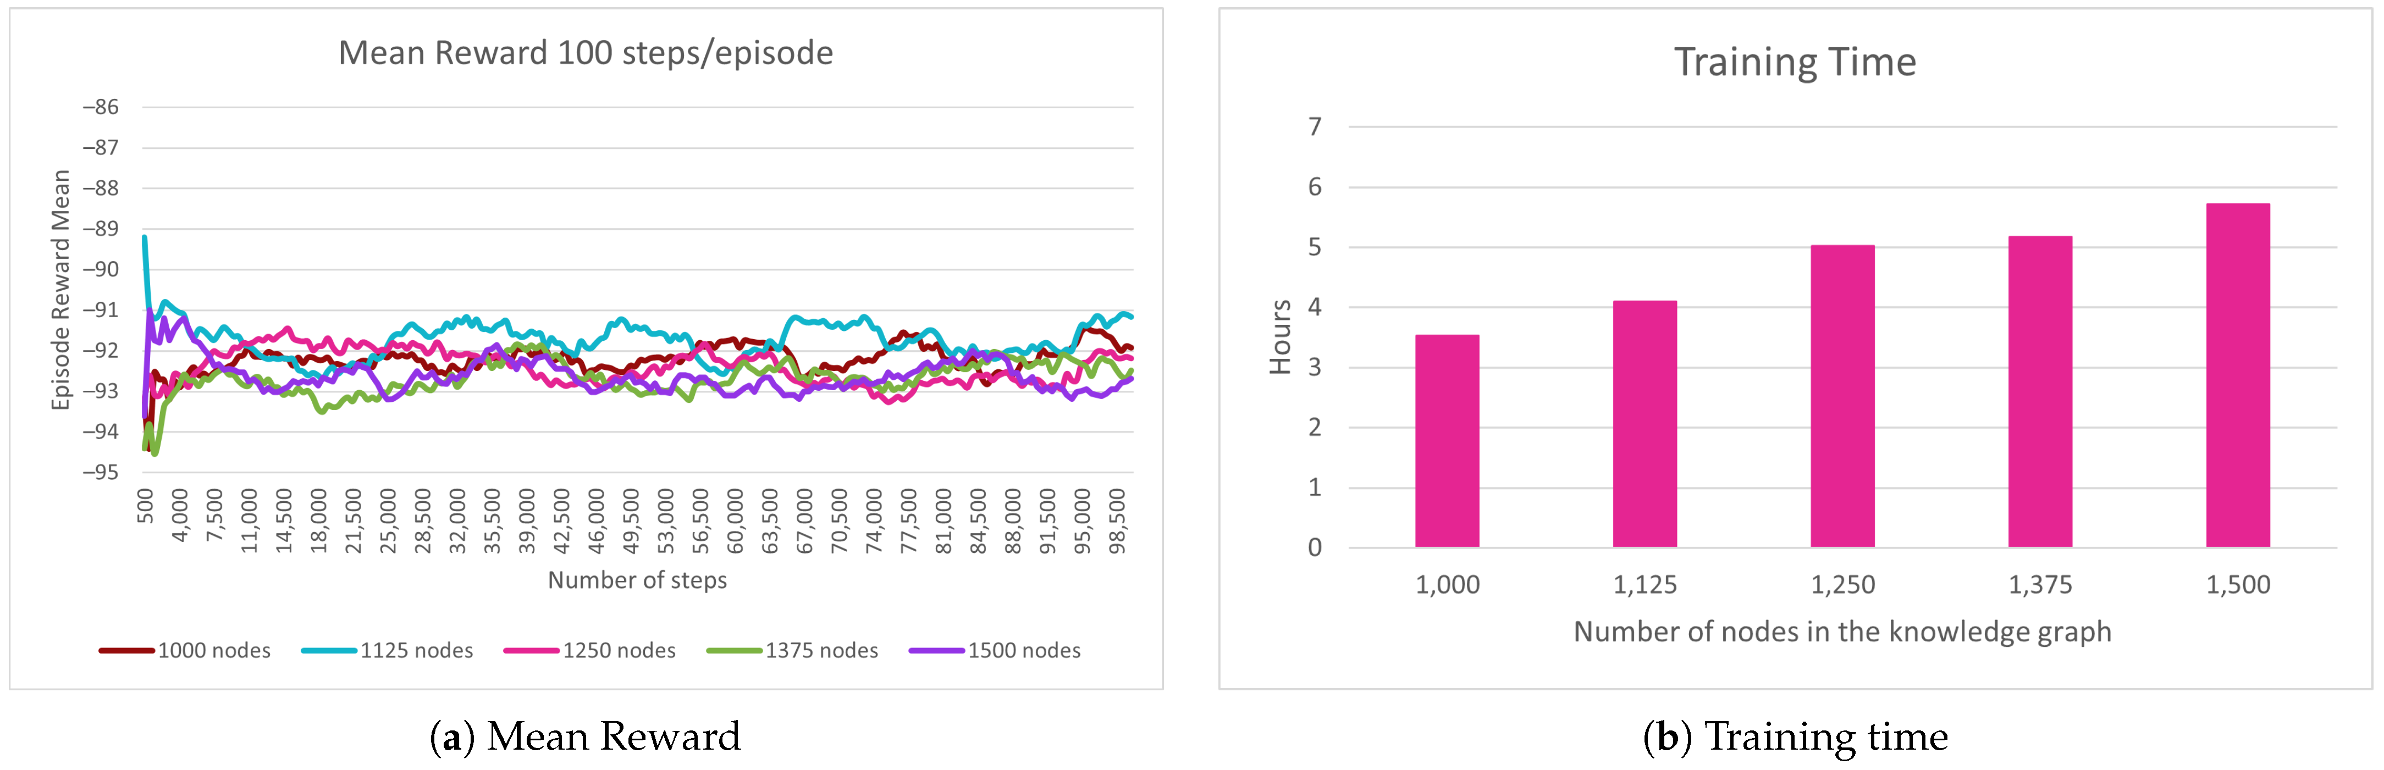Click the "Episode Reward Mean" axis label
2384x770 pixels.
[61, 290]
